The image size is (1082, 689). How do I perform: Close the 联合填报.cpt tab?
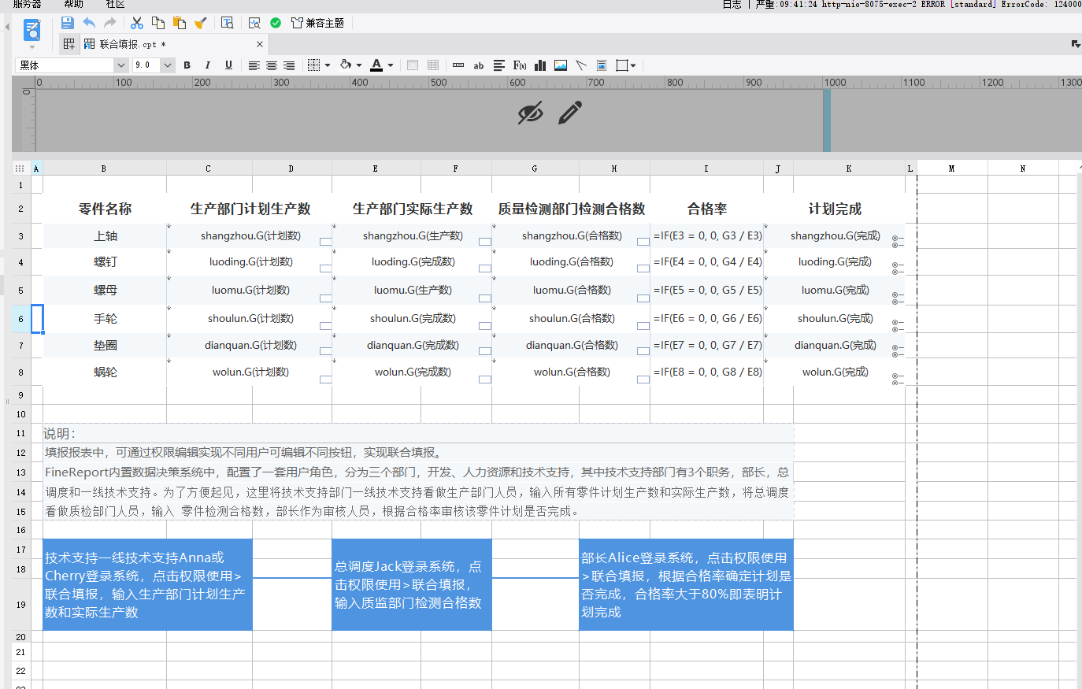[x=260, y=44]
